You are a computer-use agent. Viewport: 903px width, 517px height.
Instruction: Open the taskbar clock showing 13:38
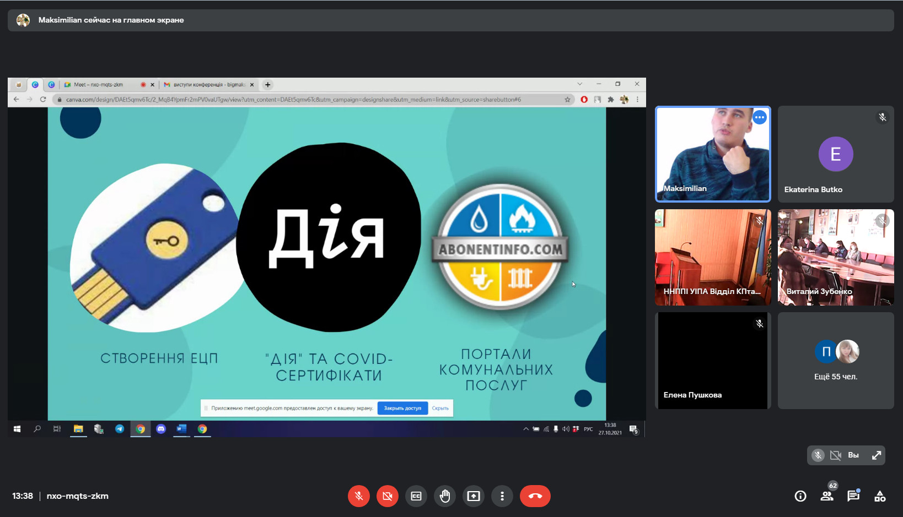click(610, 429)
